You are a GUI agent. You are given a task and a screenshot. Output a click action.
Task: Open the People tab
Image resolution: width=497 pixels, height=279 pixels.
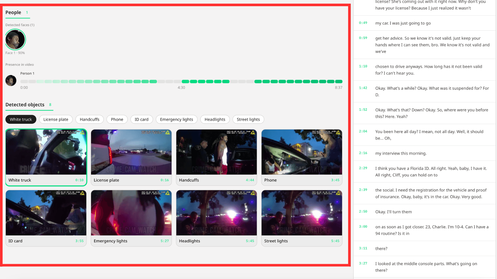click(x=13, y=12)
